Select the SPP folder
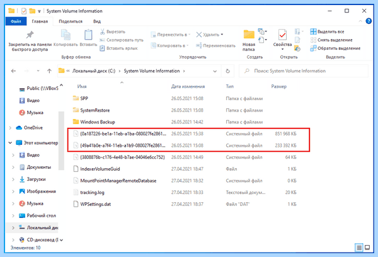378x257 pixels. pos(84,98)
